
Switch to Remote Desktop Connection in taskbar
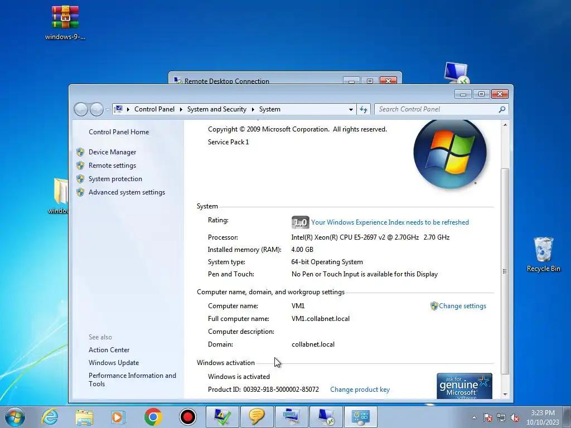(326, 417)
